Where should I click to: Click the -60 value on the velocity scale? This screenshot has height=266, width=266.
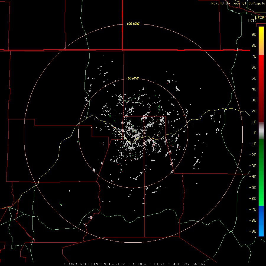[253, 199]
